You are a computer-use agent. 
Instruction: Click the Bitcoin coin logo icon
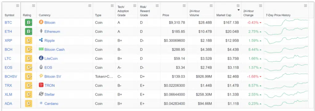(41, 22)
